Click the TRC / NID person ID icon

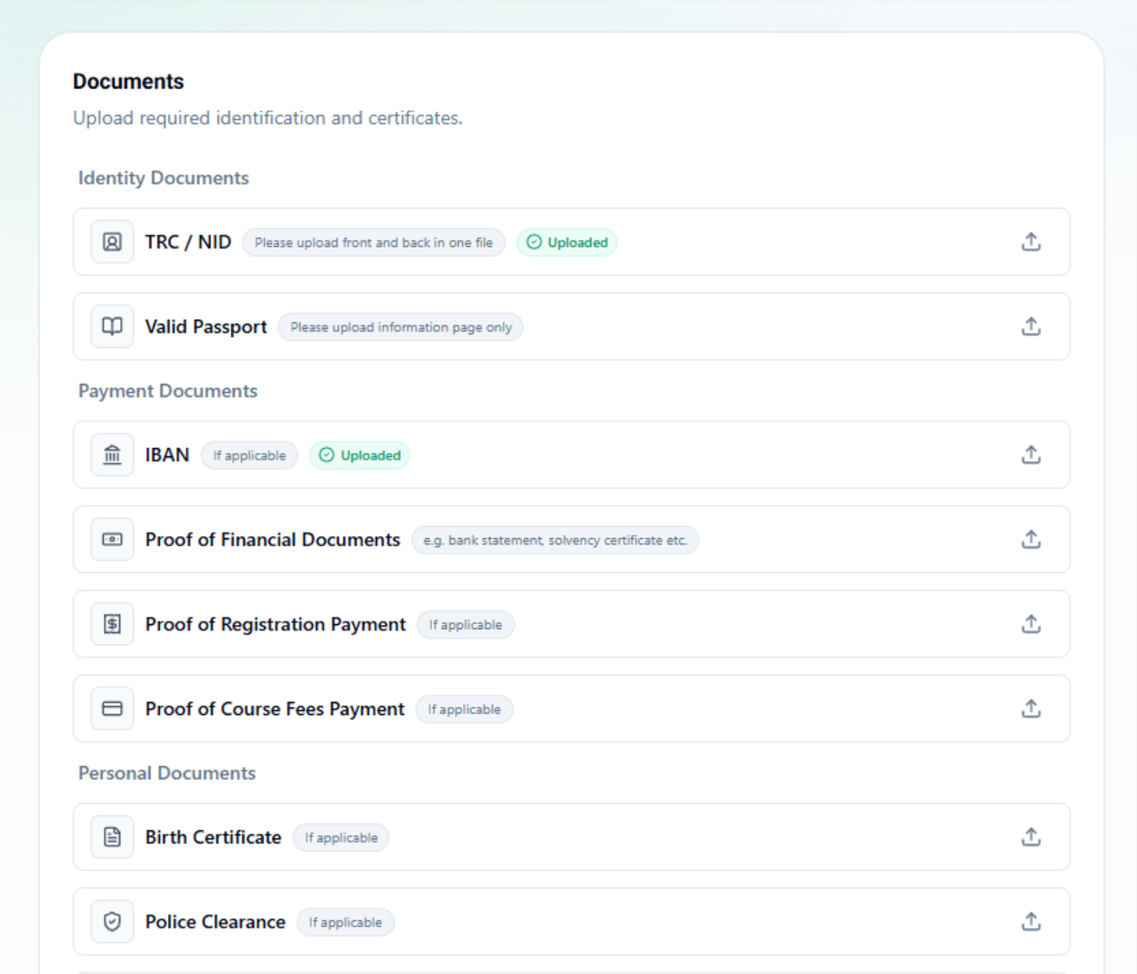point(112,242)
